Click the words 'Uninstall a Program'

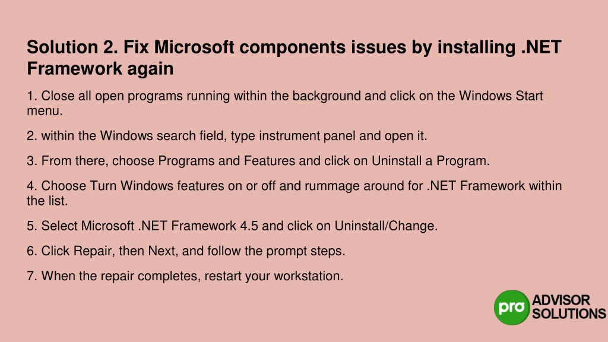430,161
